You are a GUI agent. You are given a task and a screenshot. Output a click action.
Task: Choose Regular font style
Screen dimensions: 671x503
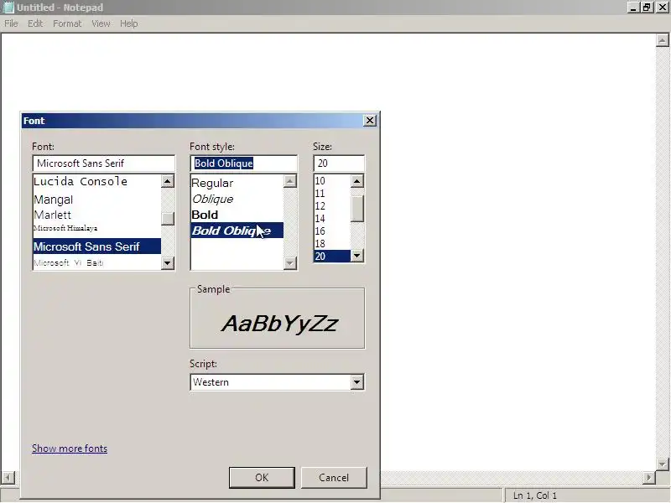pyautogui.click(x=237, y=183)
